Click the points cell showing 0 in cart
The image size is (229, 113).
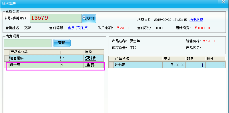tap(215, 65)
